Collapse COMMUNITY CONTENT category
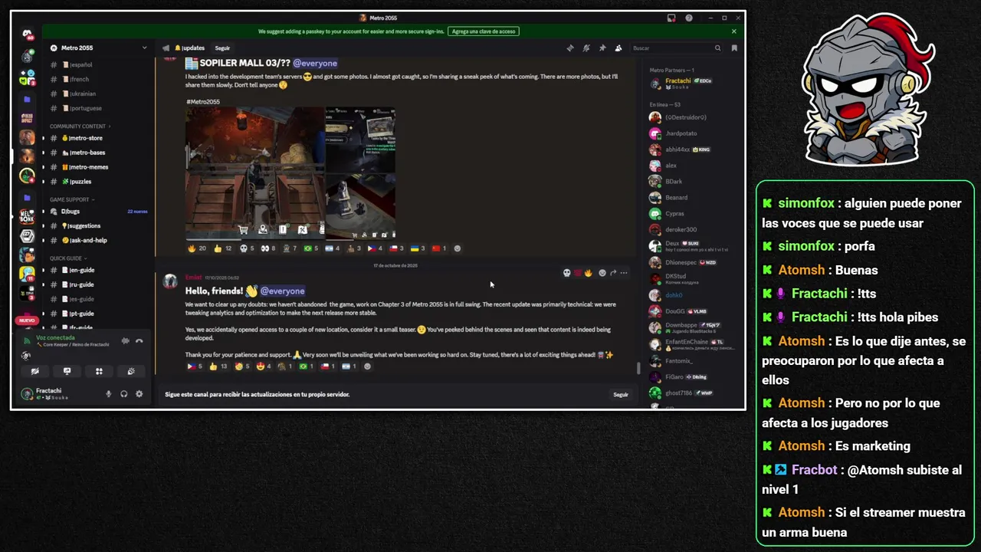 (x=80, y=127)
